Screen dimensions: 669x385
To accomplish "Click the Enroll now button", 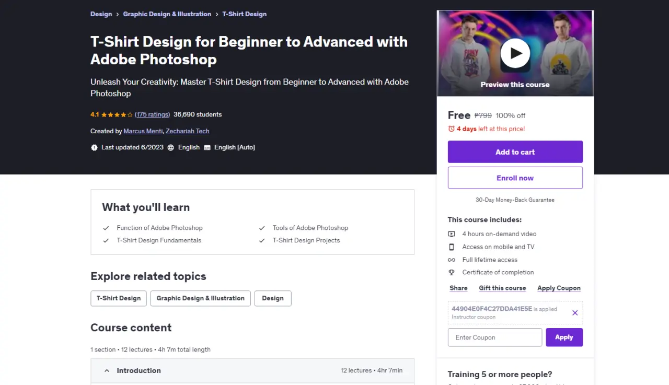I will [x=515, y=178].
